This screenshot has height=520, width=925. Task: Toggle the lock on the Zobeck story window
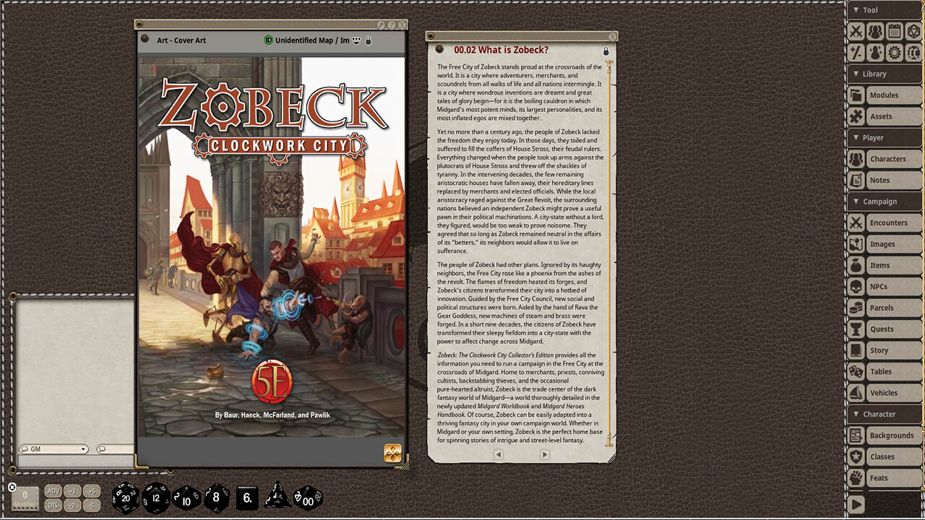(606, 51)
